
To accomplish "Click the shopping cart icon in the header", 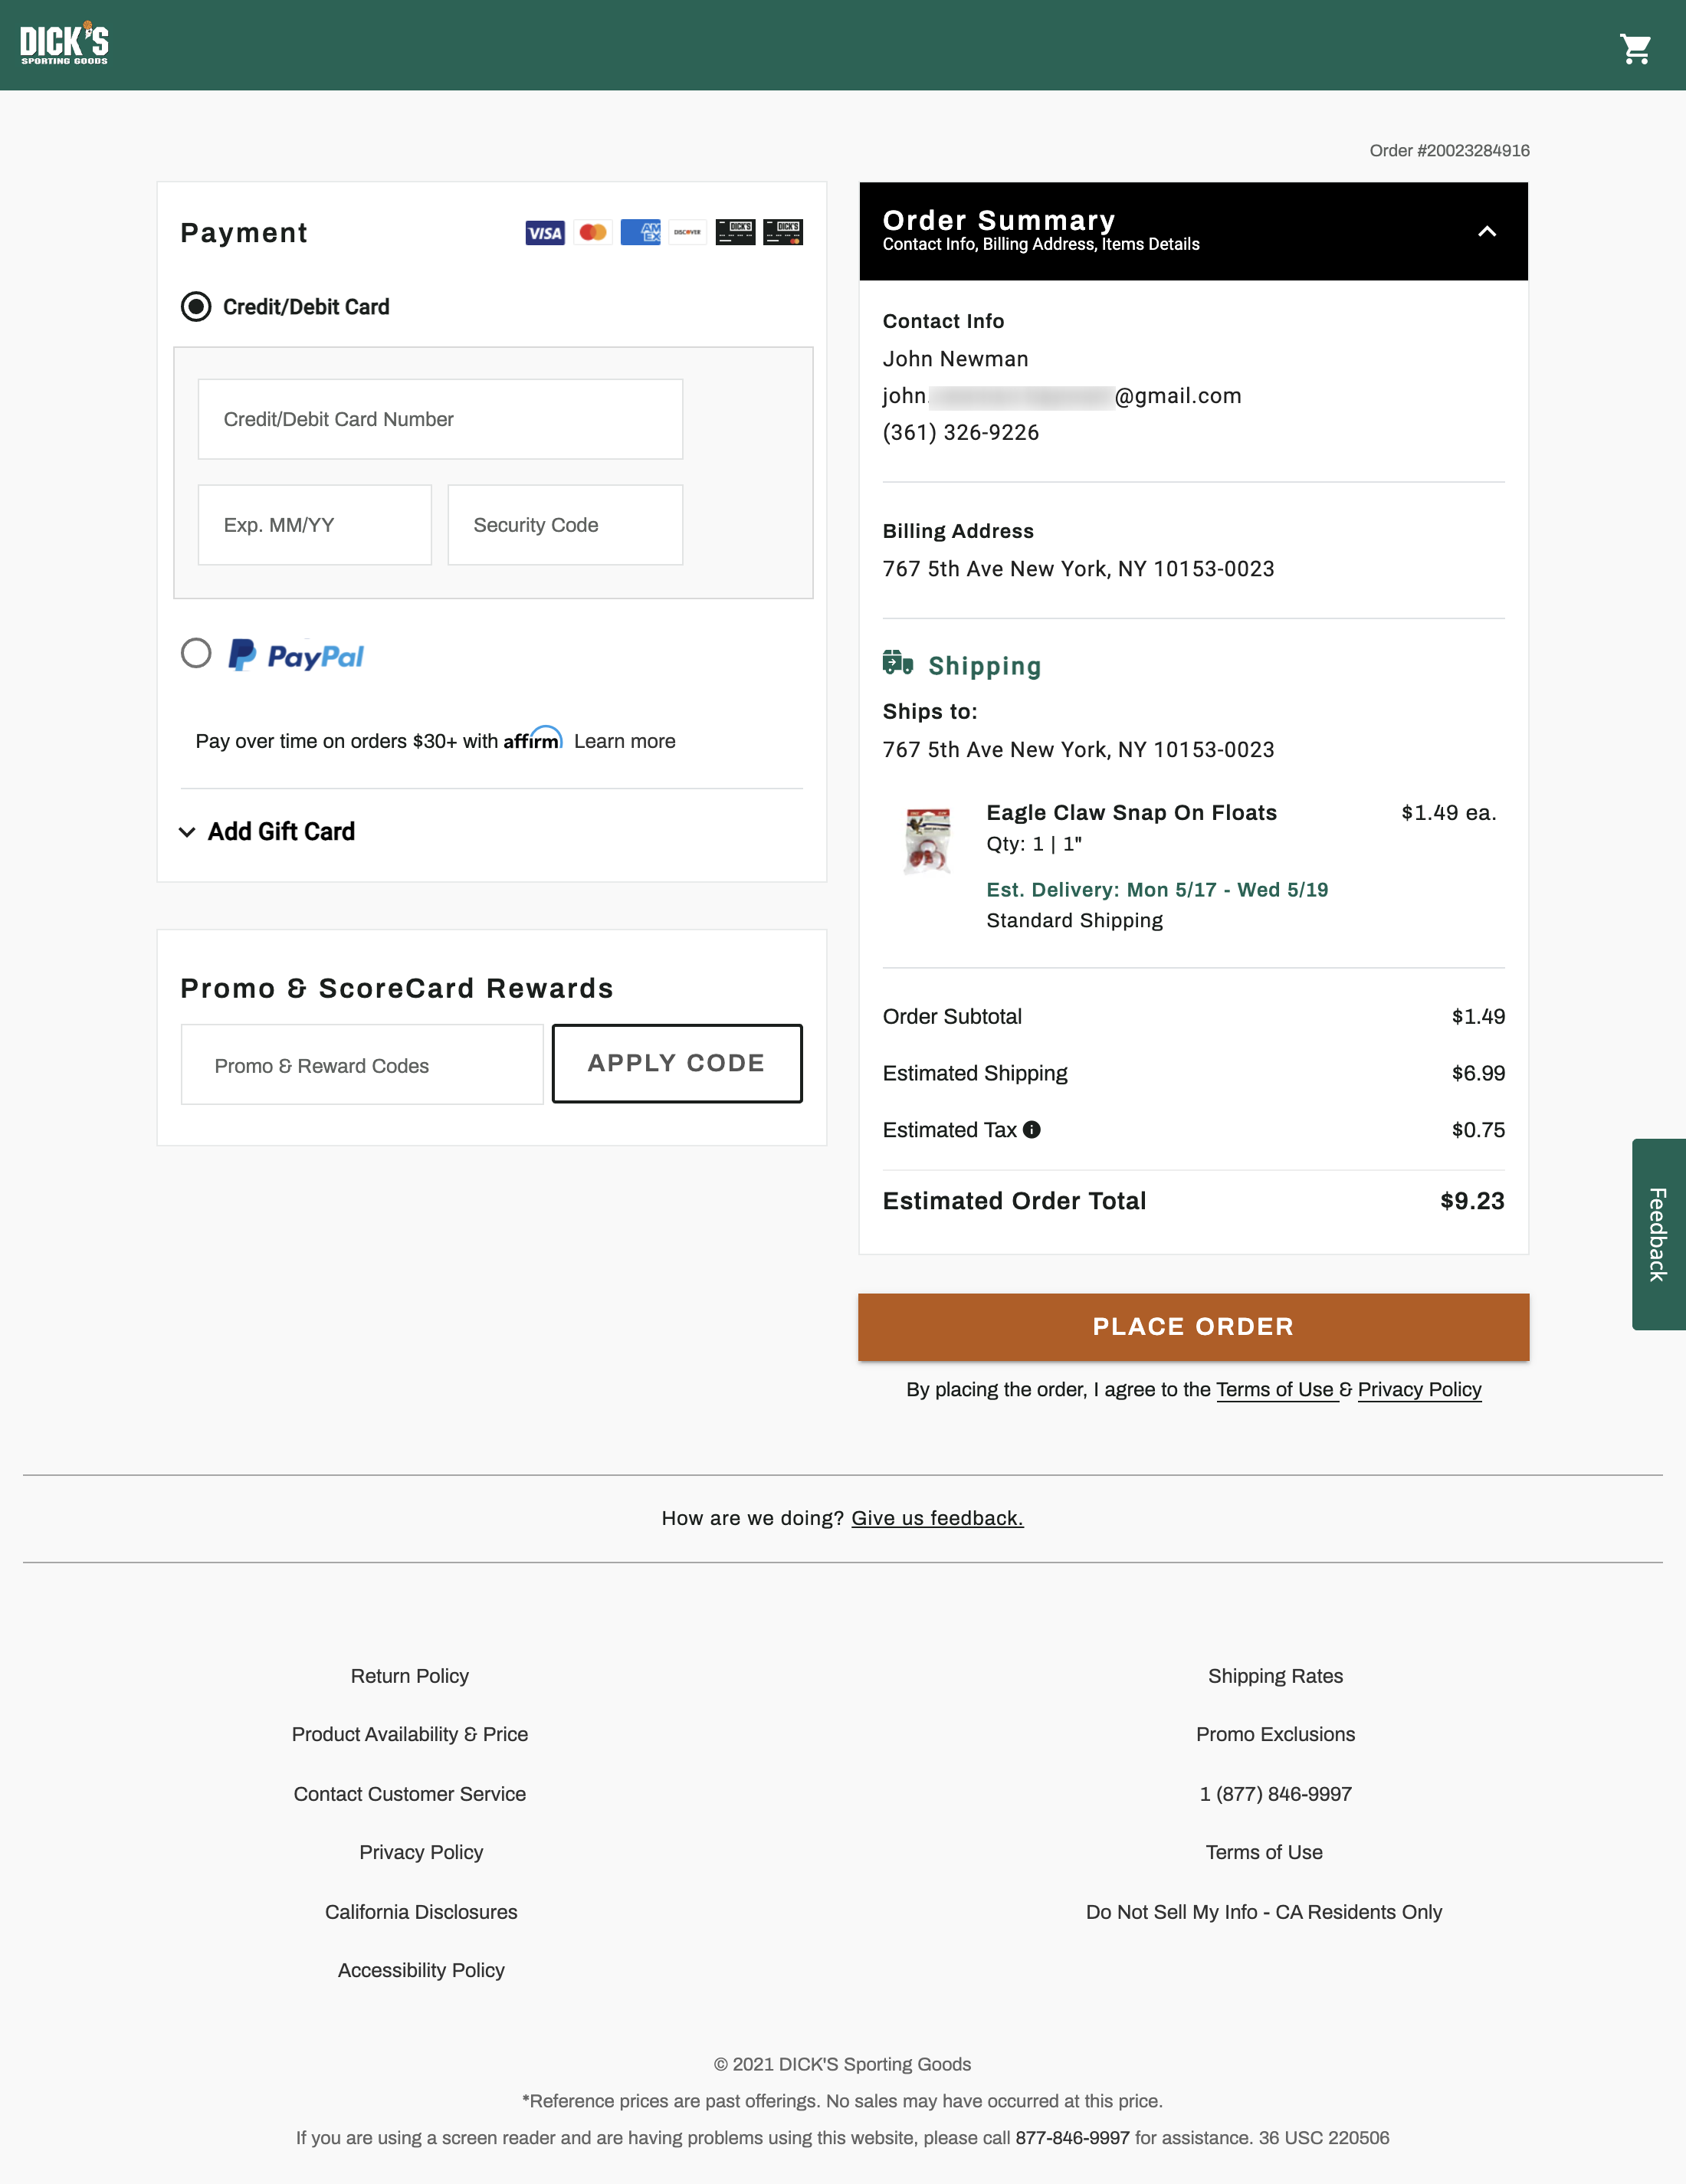I will (1636, 47).
